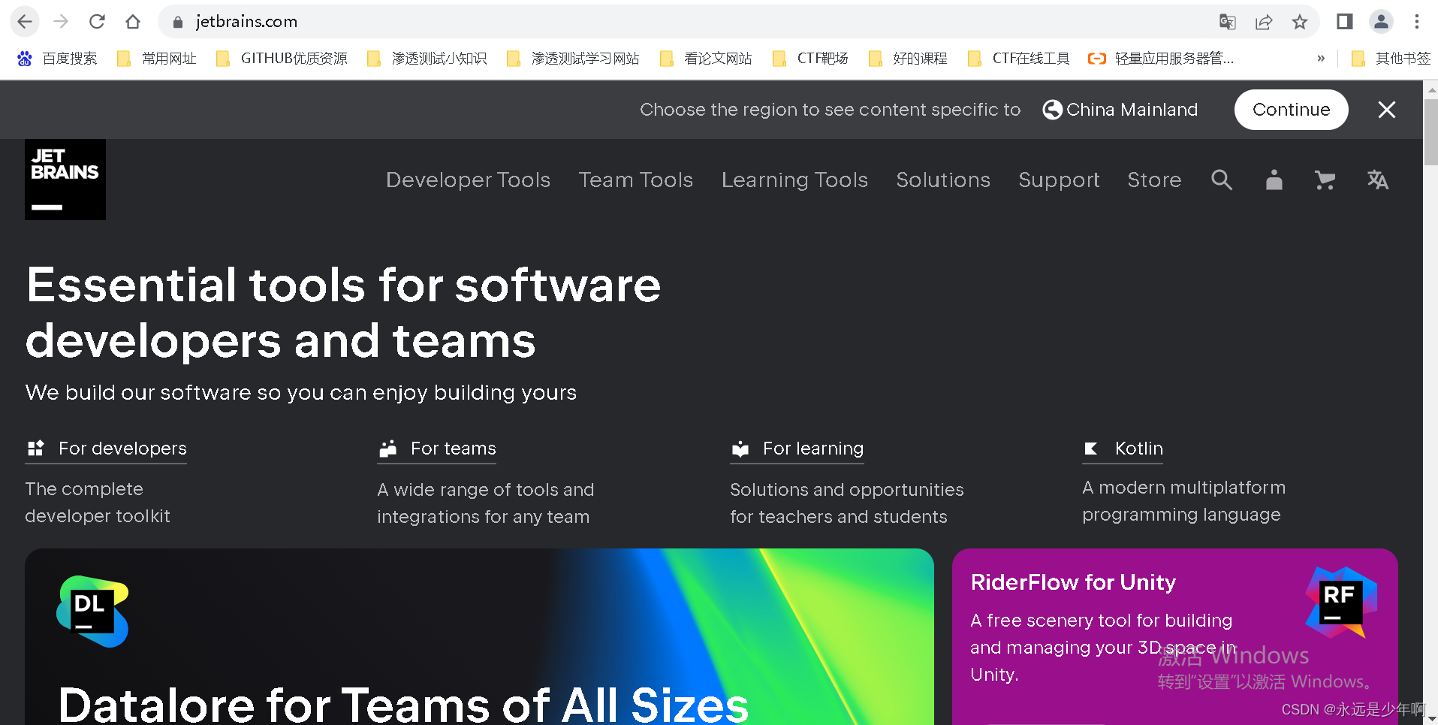Open Chrome three-dot menu
1438x725 pixels.
coord(1417,22)
